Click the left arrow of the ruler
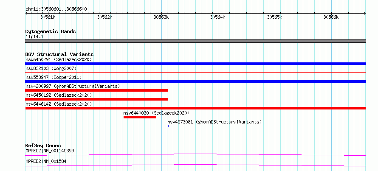378x171 pixels. coord(26,14)
